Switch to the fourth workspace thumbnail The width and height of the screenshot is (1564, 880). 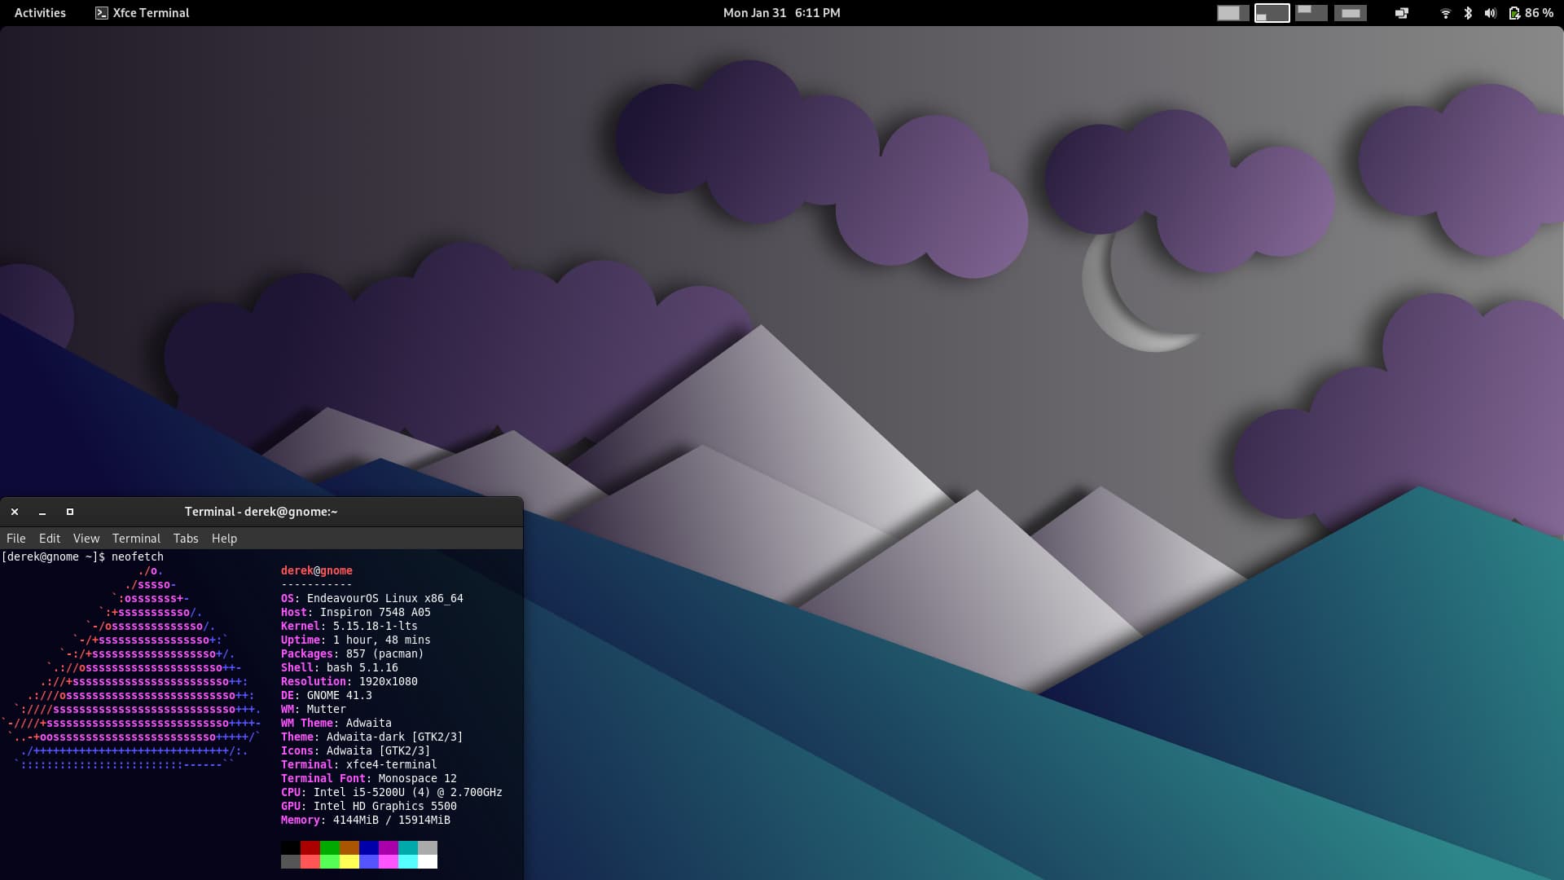(x=1350, y=13)
